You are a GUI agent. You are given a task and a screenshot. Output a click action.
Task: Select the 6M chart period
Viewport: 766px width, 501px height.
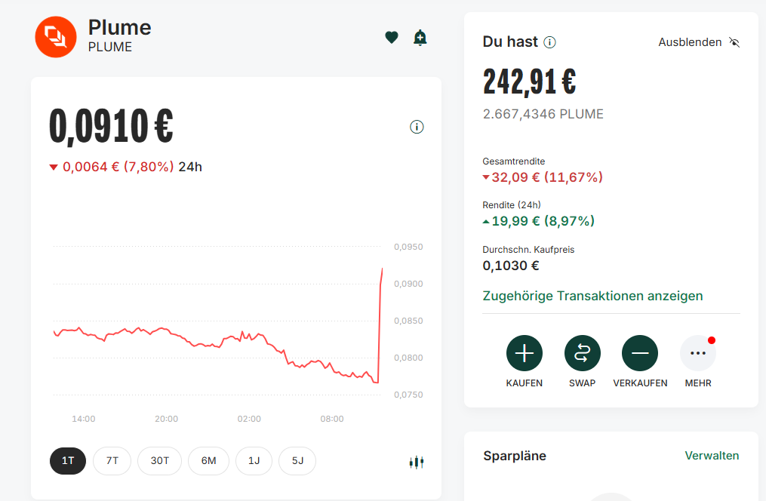tap(208, 460)
